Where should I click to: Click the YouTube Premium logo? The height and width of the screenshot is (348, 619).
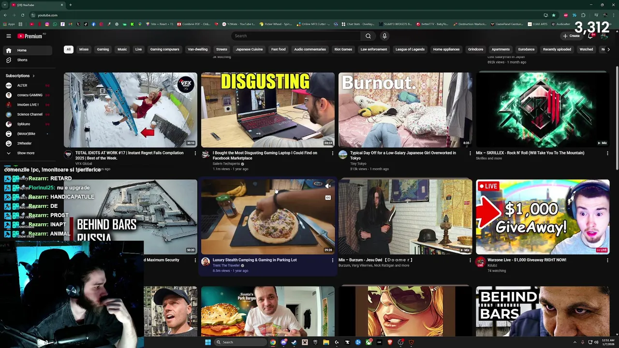(31, 36)
